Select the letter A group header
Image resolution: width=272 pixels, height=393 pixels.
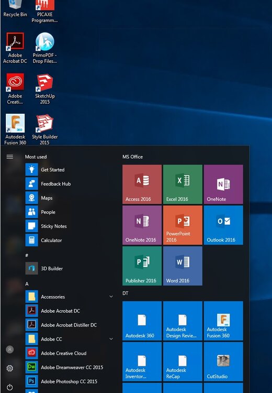coord(27,284)
